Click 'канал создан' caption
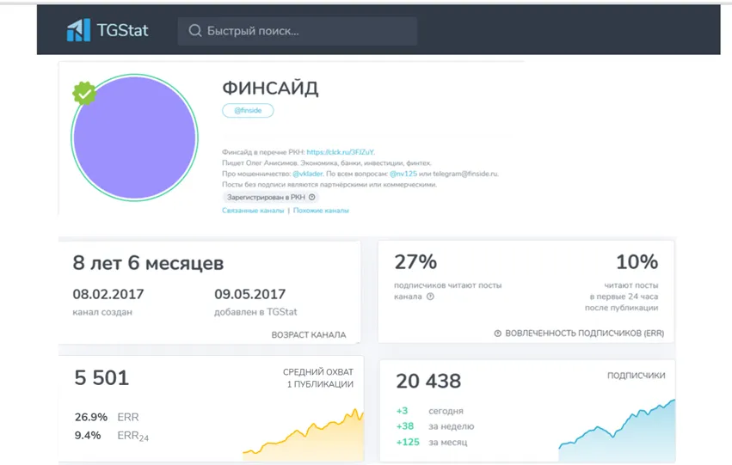 coord(102,312)
